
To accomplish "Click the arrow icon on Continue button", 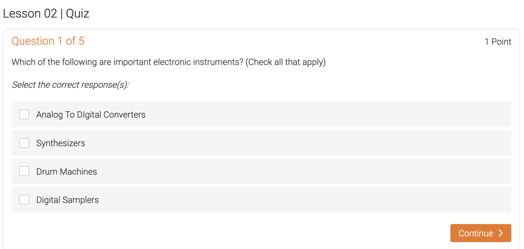I will [x=501, y=233].
